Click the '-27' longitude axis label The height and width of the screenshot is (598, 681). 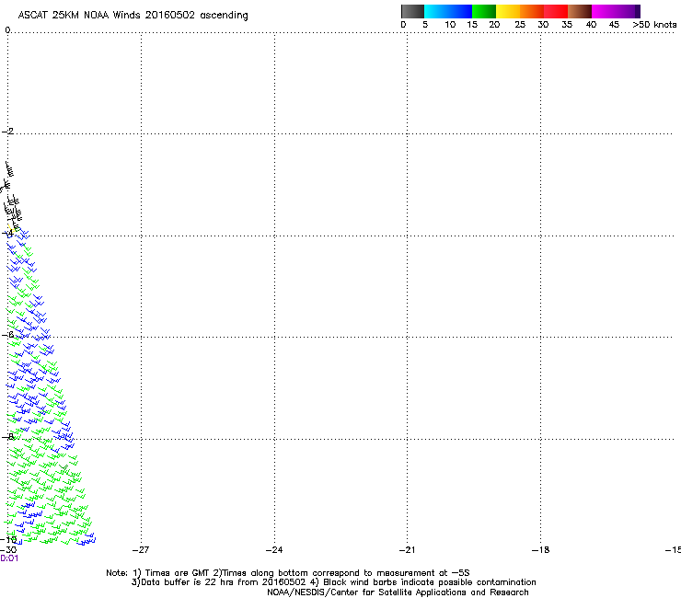(140, 550)
